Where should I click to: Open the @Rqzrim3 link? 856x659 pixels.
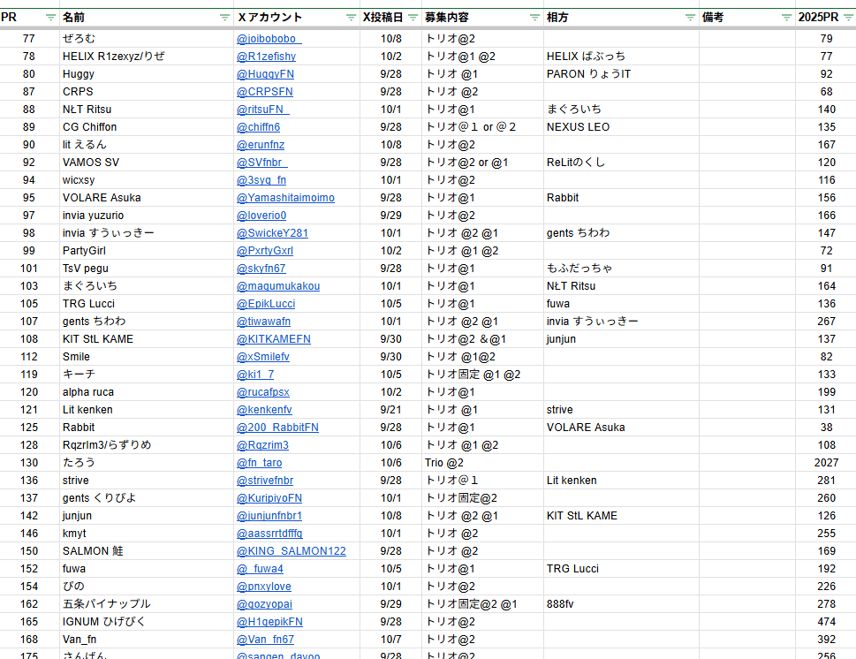[262, 445]
